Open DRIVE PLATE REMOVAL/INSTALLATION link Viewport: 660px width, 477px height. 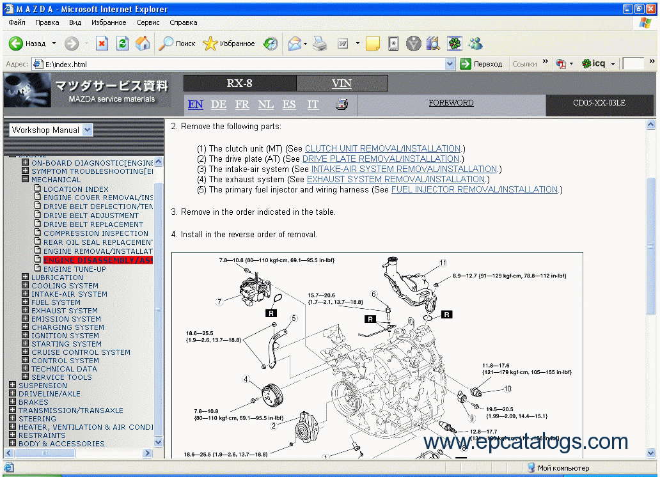381,159
